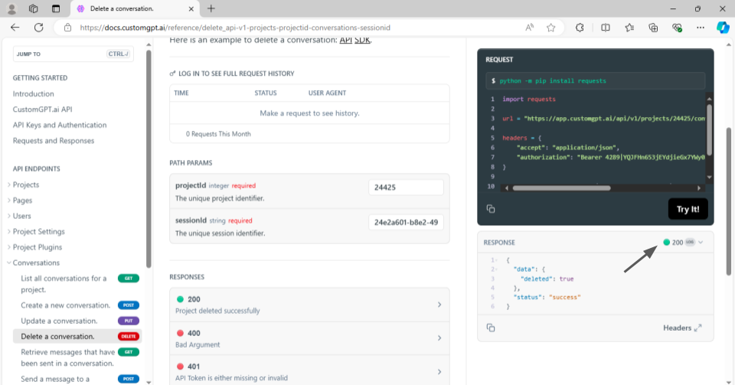Screen dimensions: 735x385
Task: Click the sidebar vertical scrollbar
Action: 149,159
